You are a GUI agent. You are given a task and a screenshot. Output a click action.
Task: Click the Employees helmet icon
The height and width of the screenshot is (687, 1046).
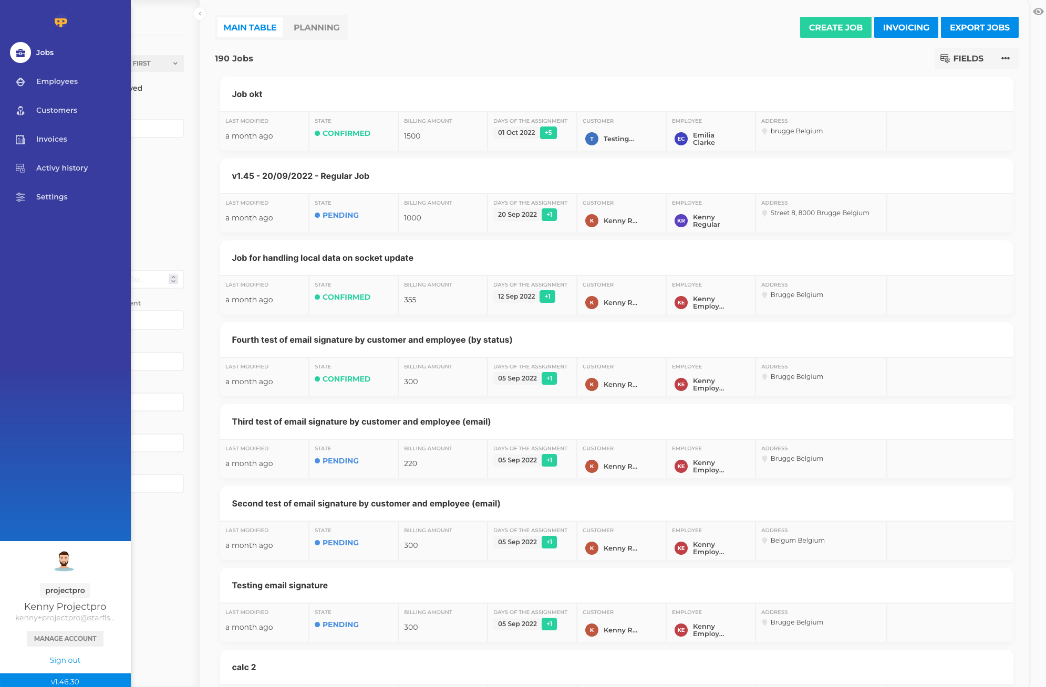click(20, 81)
